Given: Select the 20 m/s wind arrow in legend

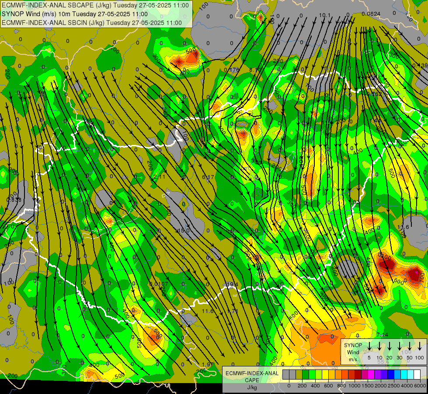Looking at the screenshot, I should click(390, 346).
